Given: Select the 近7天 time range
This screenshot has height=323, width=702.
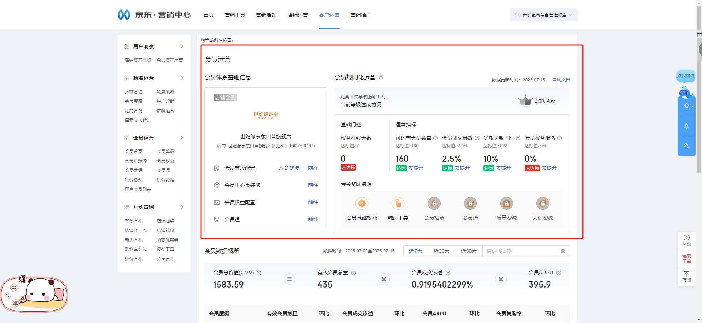Looking at the screenshot, I should point(416,251).
